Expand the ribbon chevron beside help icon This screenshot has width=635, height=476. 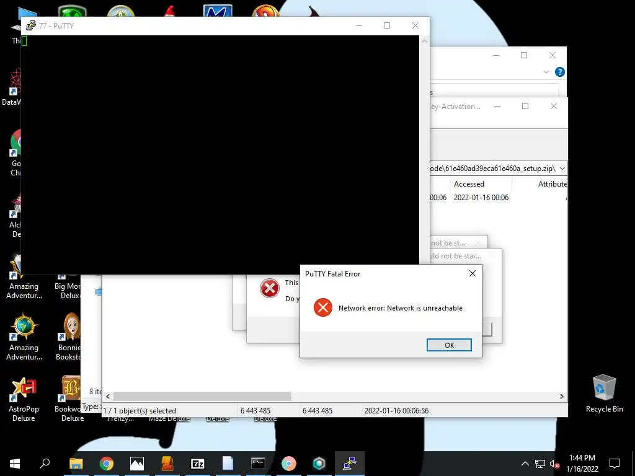(546, 72)
